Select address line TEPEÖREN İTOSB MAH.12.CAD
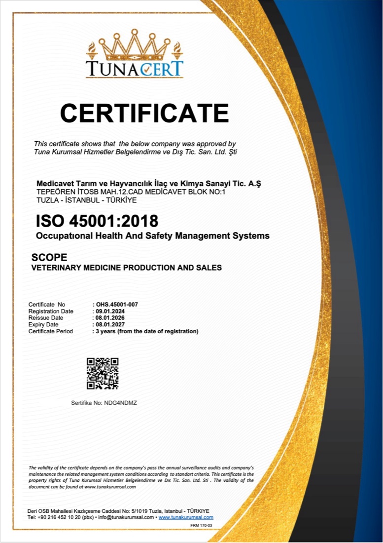Screen dimensions: 383x543 coord(131,192)
